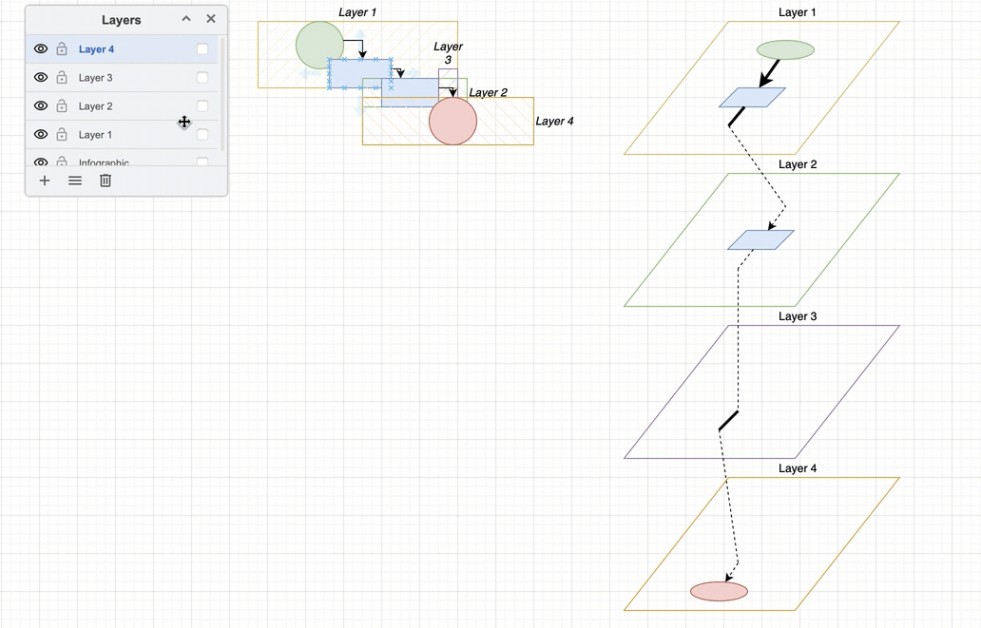Close the Layers panel
Viewport: 981px width, 628px height.
[211, 18]
